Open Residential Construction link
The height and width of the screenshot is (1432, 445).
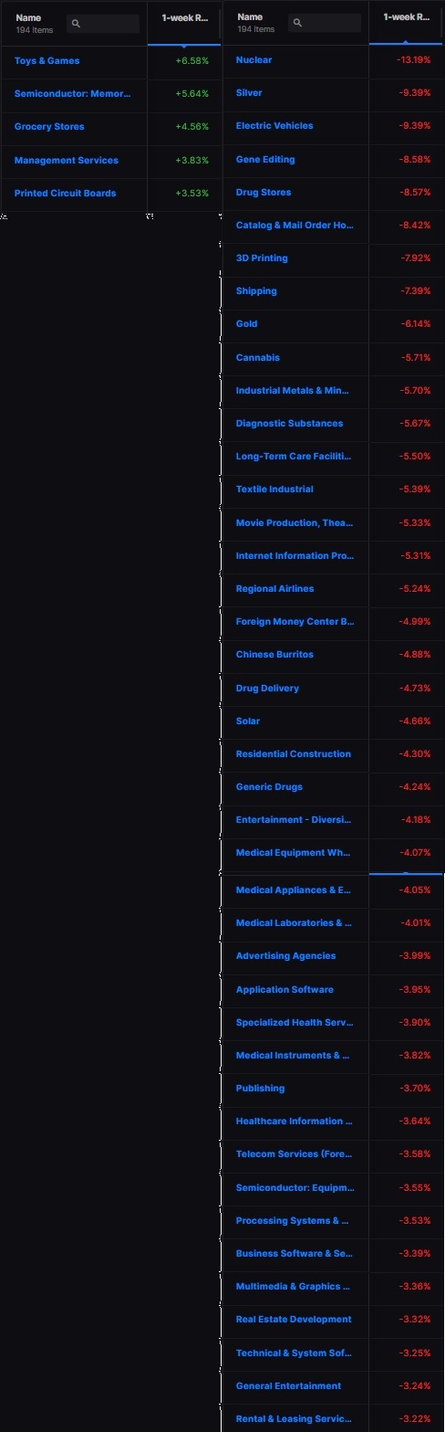tap(294, 754)
